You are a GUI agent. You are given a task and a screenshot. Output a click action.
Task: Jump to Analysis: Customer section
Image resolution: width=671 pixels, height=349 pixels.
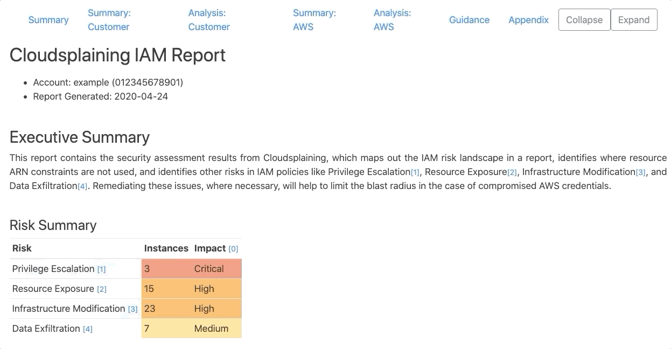[209, 20]
